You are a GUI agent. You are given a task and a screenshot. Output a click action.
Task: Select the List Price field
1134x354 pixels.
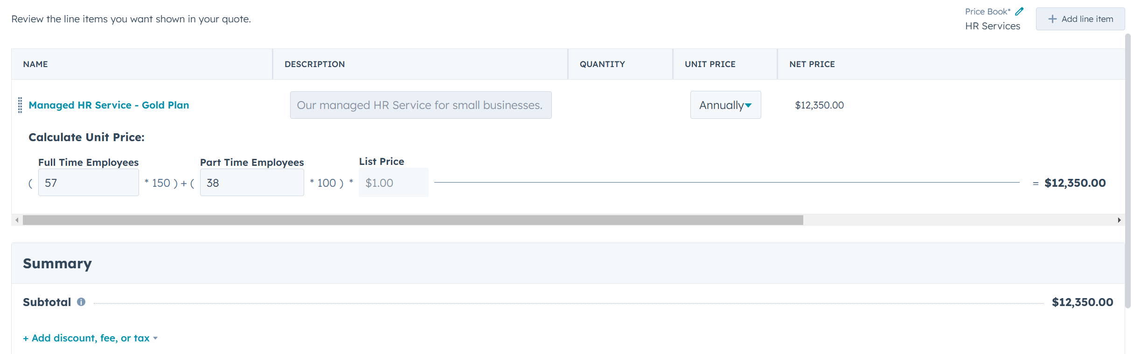point(393,182)
